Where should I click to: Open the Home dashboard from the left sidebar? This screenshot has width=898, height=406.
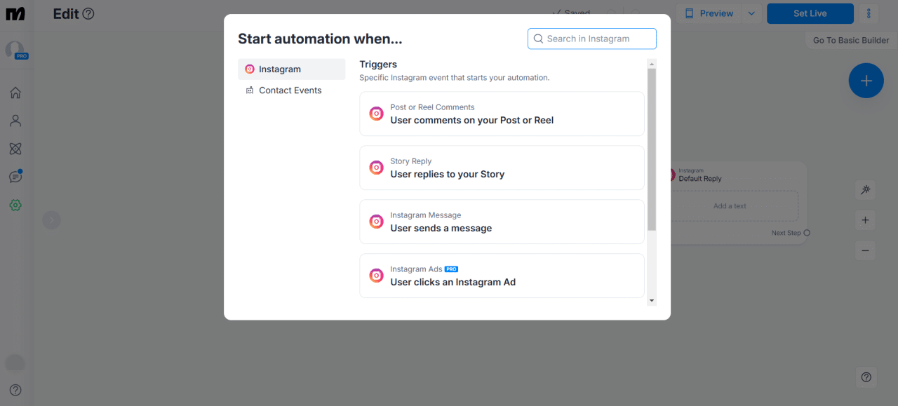coord(15,92)
